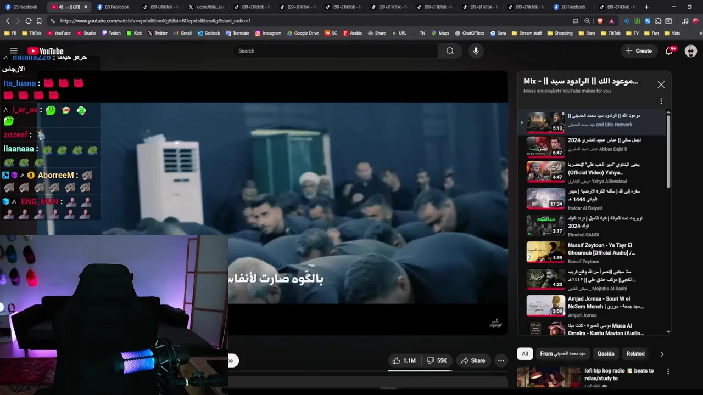This screenshot has height=395, width=703.
Task: Switch to the first Facebook tab
Action: tap(23, 7)
